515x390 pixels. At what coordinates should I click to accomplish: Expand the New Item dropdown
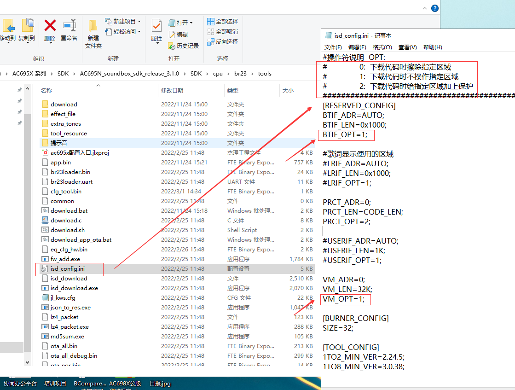tap(139, 21)
